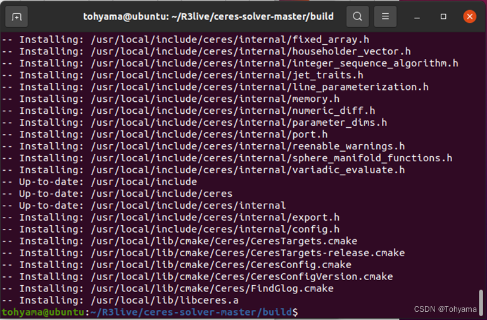This screenshot has width=487, height=320.
Task: Click the export.h install line
Action: coord(170,218)
